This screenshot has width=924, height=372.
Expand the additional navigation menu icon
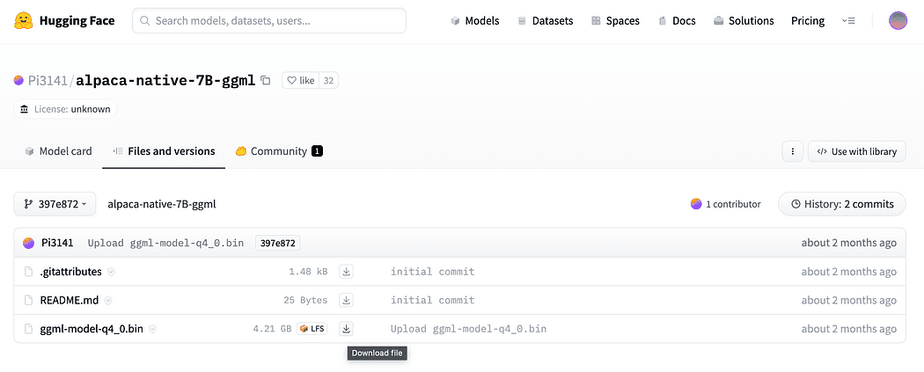848,20
